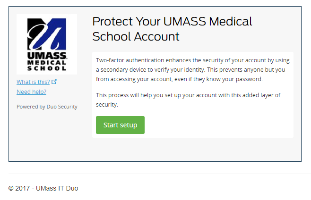This screenshot has height=200, width=311.
Task: Click the horizontal divider line above the footer
Action: tap(160, 174)
